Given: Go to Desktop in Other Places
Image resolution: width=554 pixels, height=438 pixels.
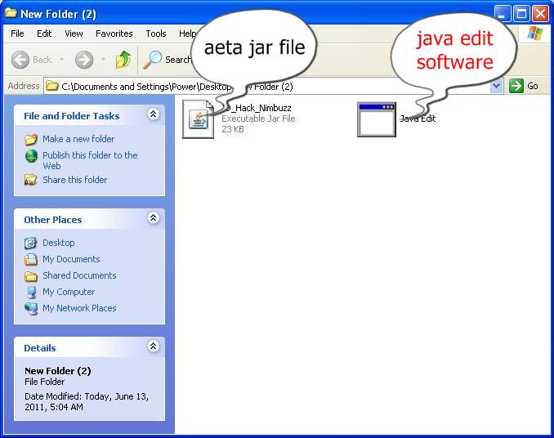Looking at the screenshot, I should pyautogui.click(x=59, y=243).
